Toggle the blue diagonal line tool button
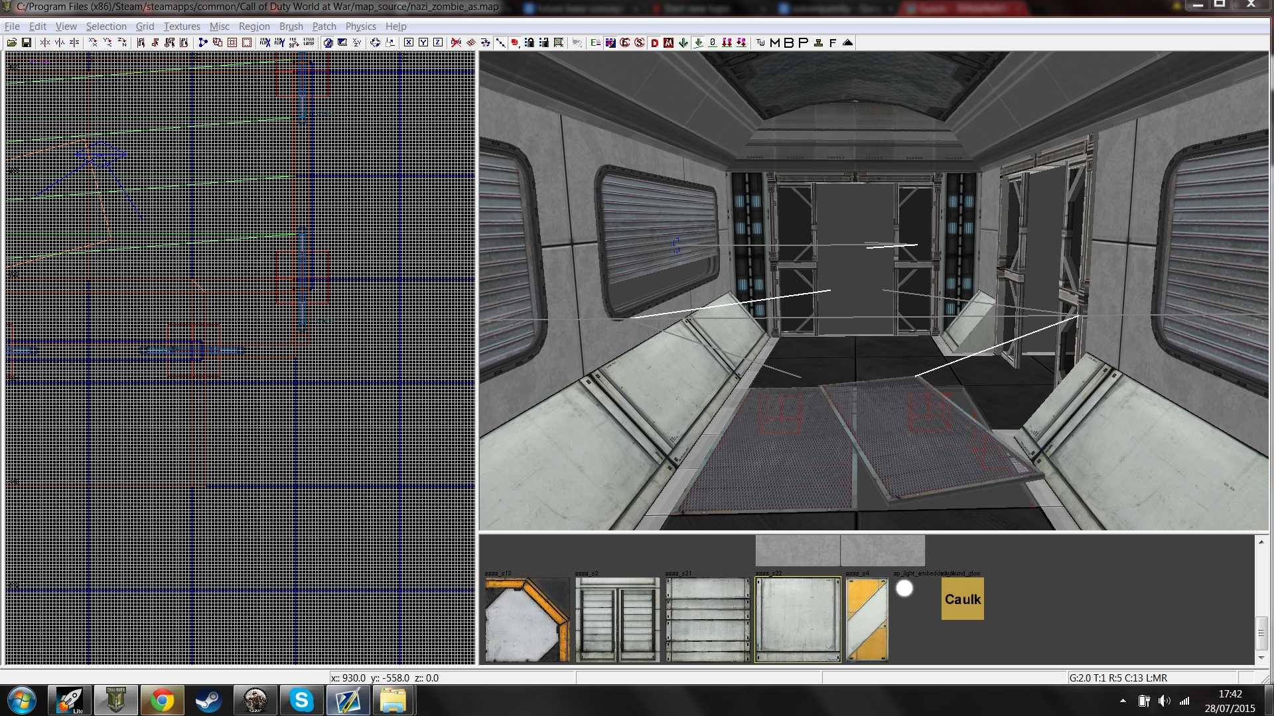Image resolution: width=1274 pixels, height=716 pixels. click(x=500, y=42)
